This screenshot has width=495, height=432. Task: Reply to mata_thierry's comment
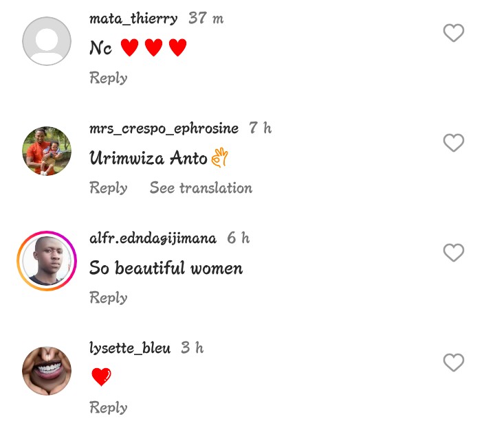109,78
